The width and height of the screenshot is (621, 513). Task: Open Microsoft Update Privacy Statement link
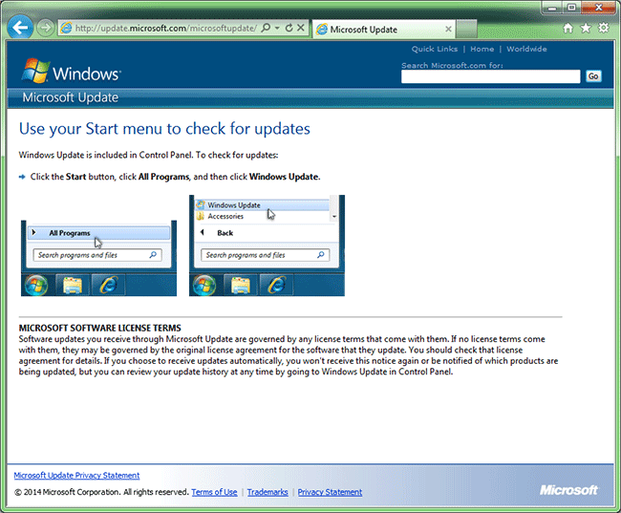(76, 475)
